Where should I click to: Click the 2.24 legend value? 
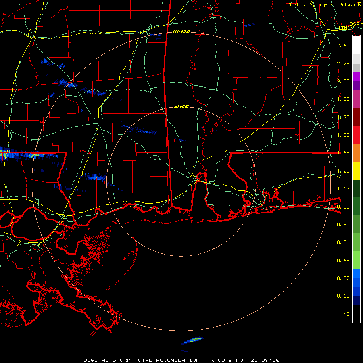pyautogui.click(x=343, y=63)
